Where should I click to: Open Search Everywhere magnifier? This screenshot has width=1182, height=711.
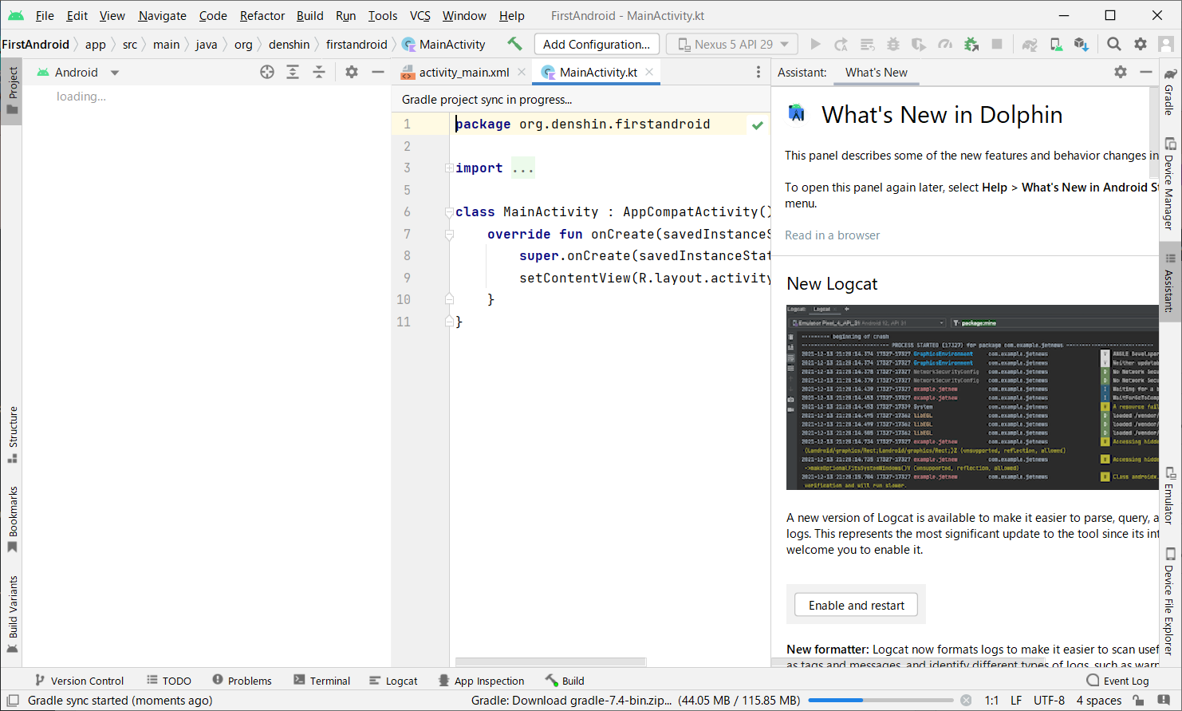[1113, 44]
